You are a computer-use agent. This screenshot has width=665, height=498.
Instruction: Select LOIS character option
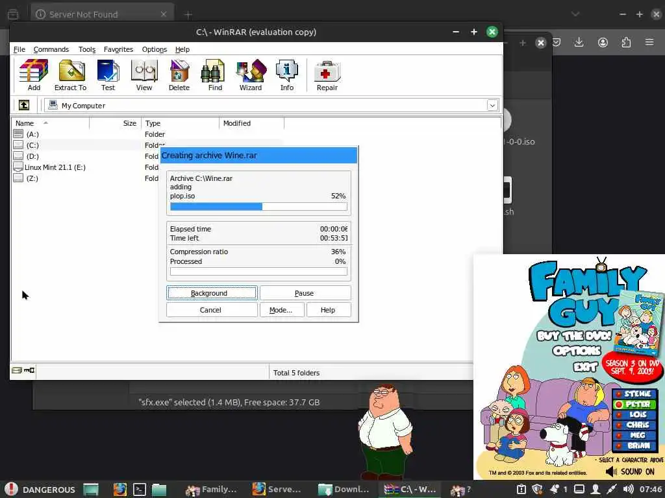pyautogui.click(x=634, y=414)
